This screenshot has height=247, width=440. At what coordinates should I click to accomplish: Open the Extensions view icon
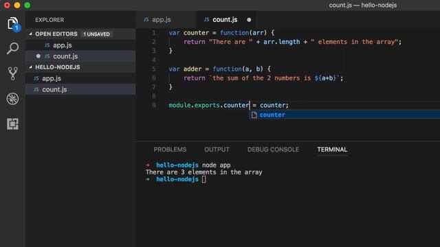tap(12, 123)
